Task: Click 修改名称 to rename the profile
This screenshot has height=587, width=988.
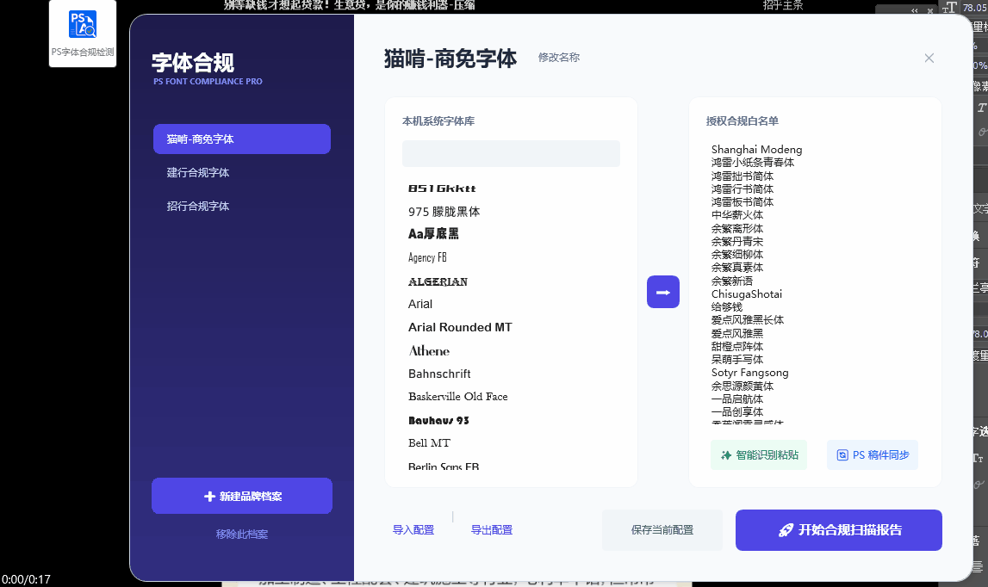Action: click(x=559, y=58)
